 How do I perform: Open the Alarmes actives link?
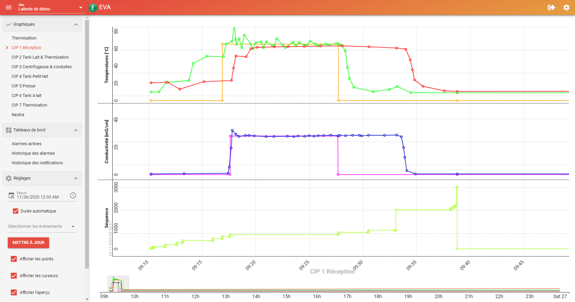(27, 144)
